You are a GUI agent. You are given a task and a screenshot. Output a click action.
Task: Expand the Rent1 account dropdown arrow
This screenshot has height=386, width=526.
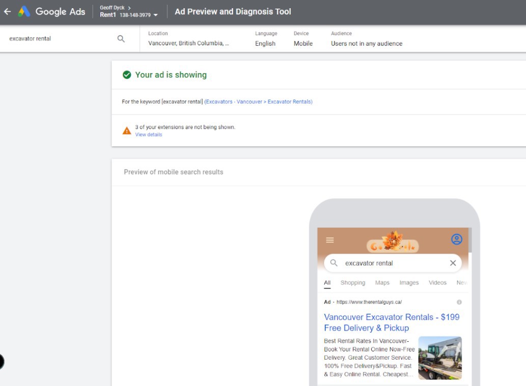[x=156, y=15]
